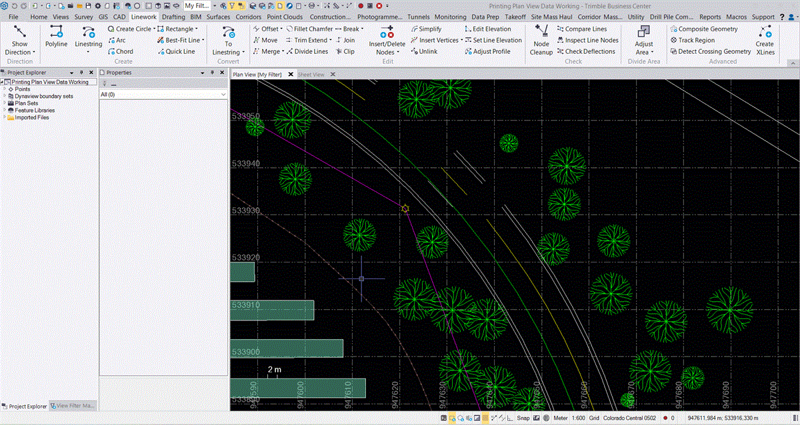Click the Quick Line tool
This screenshot has height=425, width=800.
click(176, 51)
